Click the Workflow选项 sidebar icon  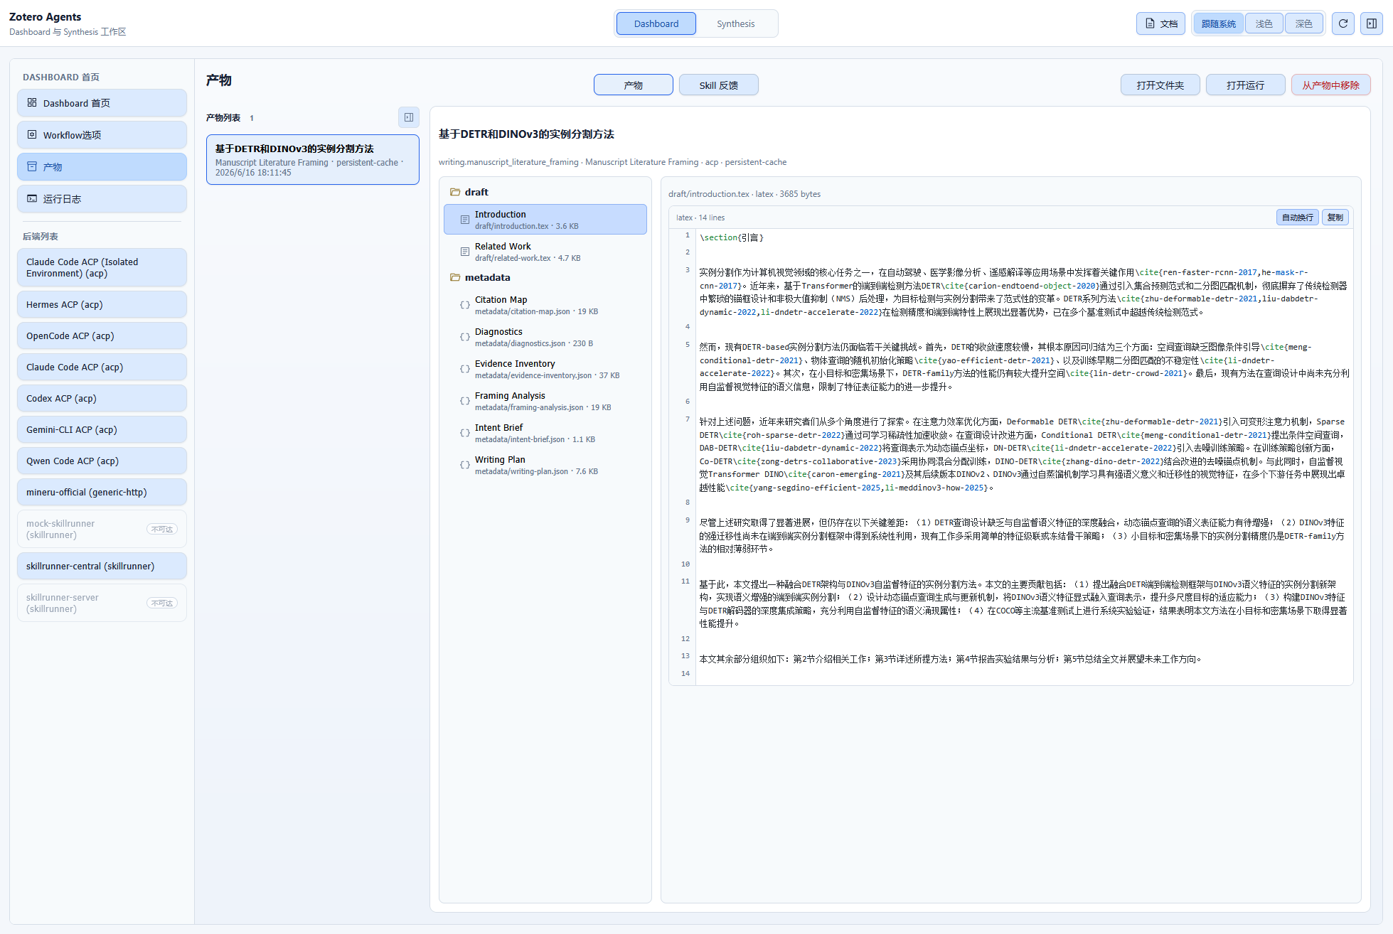[x=32, y=134]
